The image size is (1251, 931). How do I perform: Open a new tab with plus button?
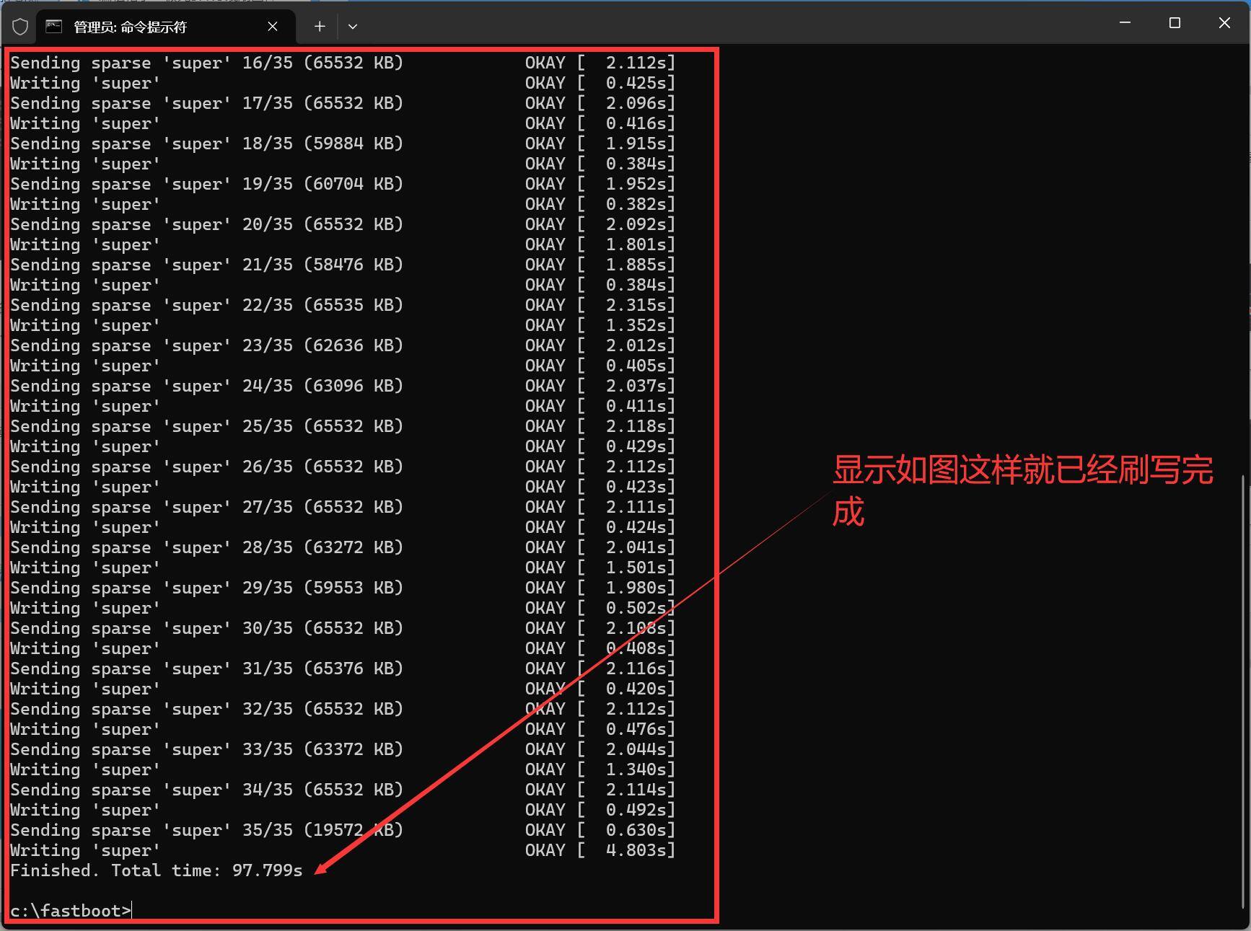pyautogui.click(x=320, y=27)
